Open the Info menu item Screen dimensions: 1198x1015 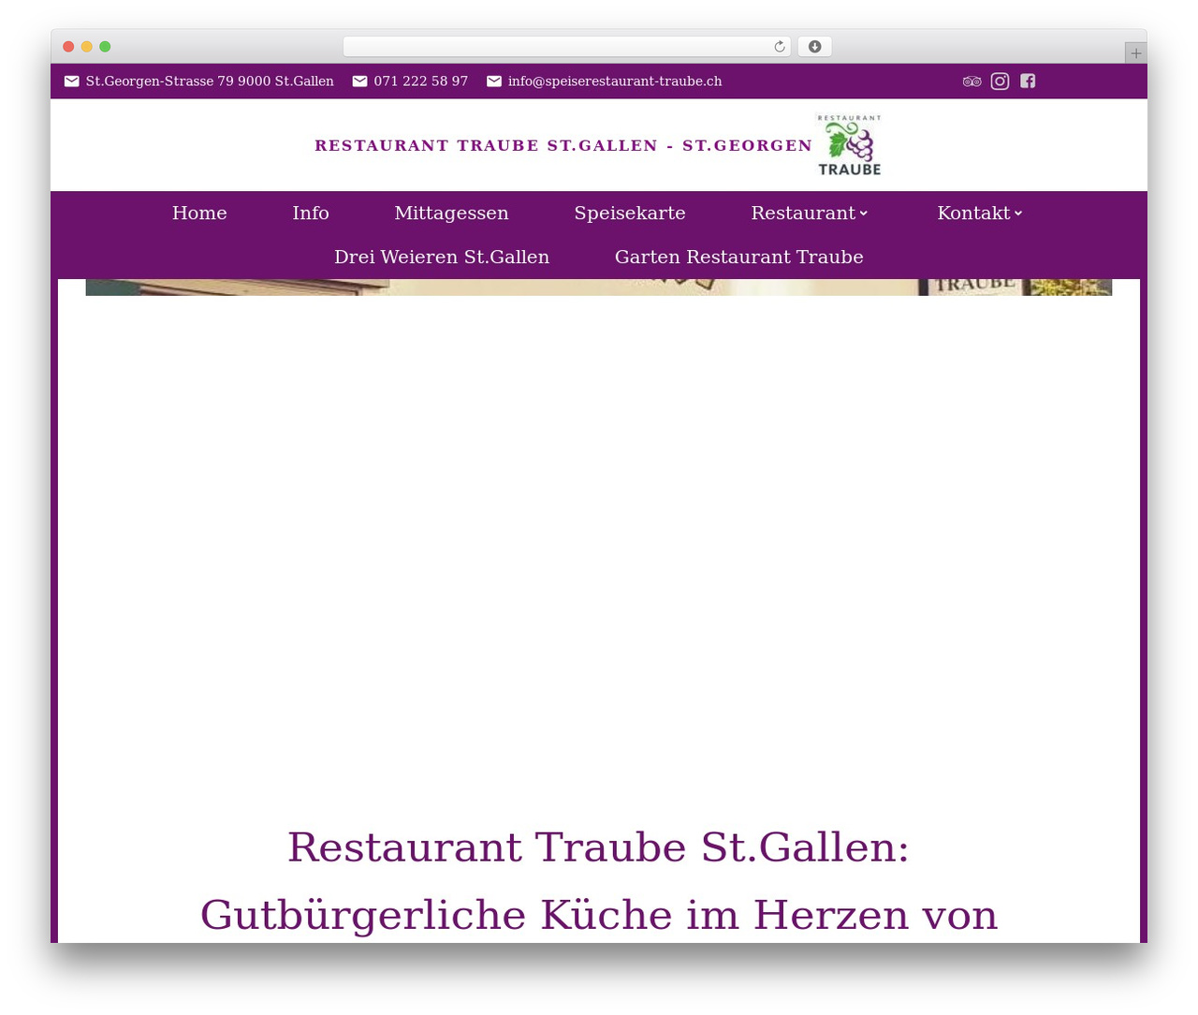pos(311,213)
